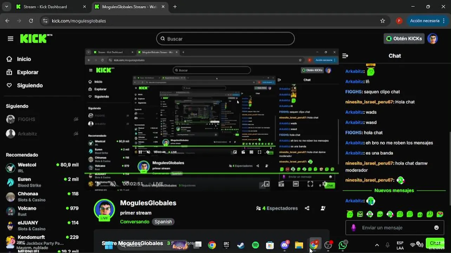451x253 pixels.
Task: Insert the first green emote in quick row
Action: point(349,214)
